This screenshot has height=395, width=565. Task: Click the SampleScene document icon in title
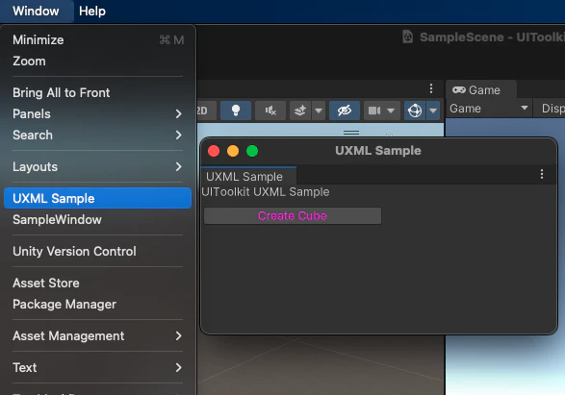click(408, 37)
